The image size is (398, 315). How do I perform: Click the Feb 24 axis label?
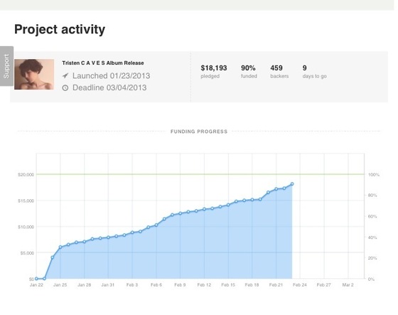[x=300, y=285]
